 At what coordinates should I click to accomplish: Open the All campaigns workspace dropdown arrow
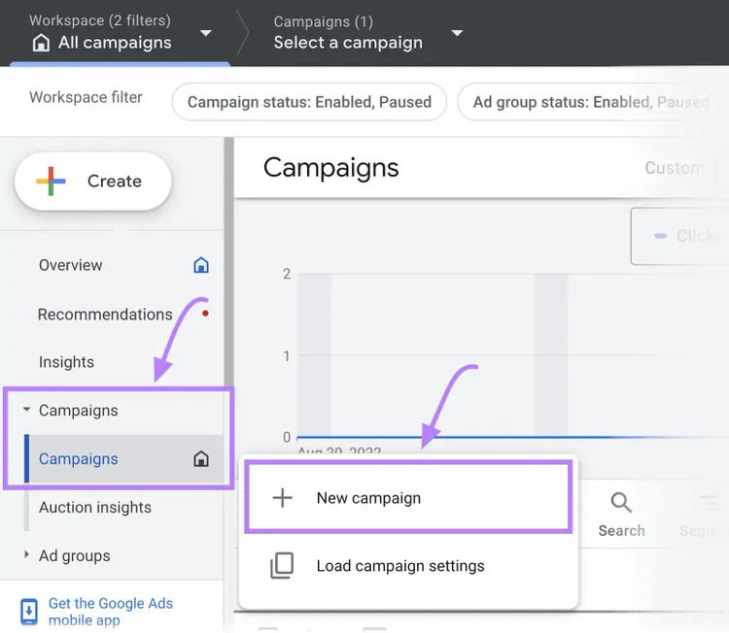click(205, 33)
